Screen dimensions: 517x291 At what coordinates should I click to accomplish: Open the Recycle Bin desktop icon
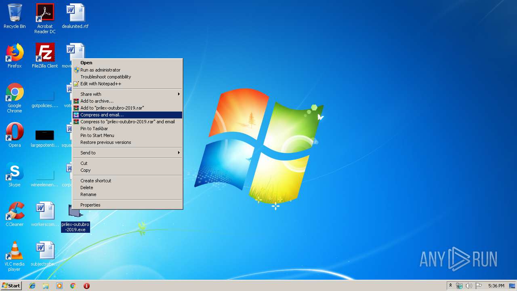[15, 16]
